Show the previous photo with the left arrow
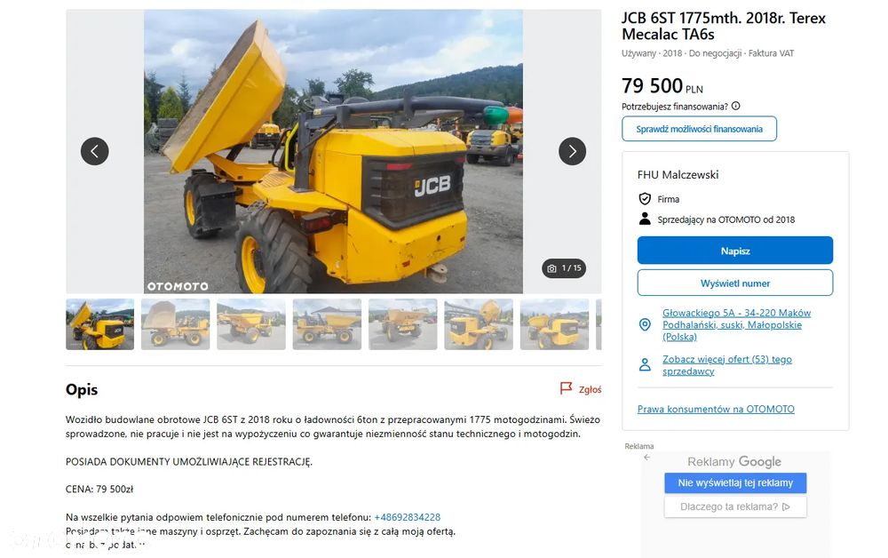Screen dimensions: 888x558 pyautogui.click(x=95, y=151)
